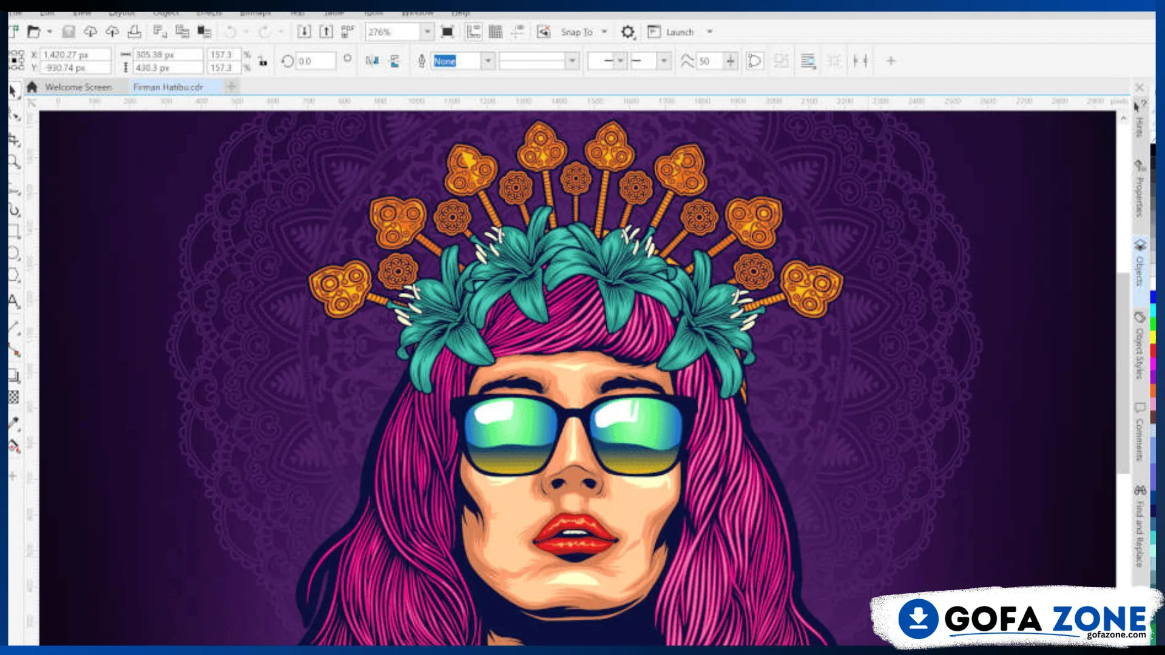Select the Polygon tool in the toolbox
This screenshot has height=655, width=1165.
click(x=13, y=276)
